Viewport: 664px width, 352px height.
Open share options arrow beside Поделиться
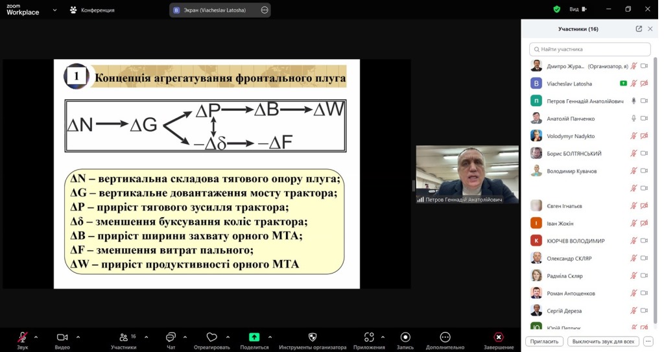click(270, 337)
